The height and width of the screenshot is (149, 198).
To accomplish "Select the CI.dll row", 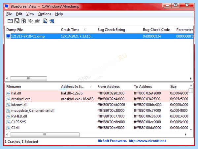I will (97, 128).
